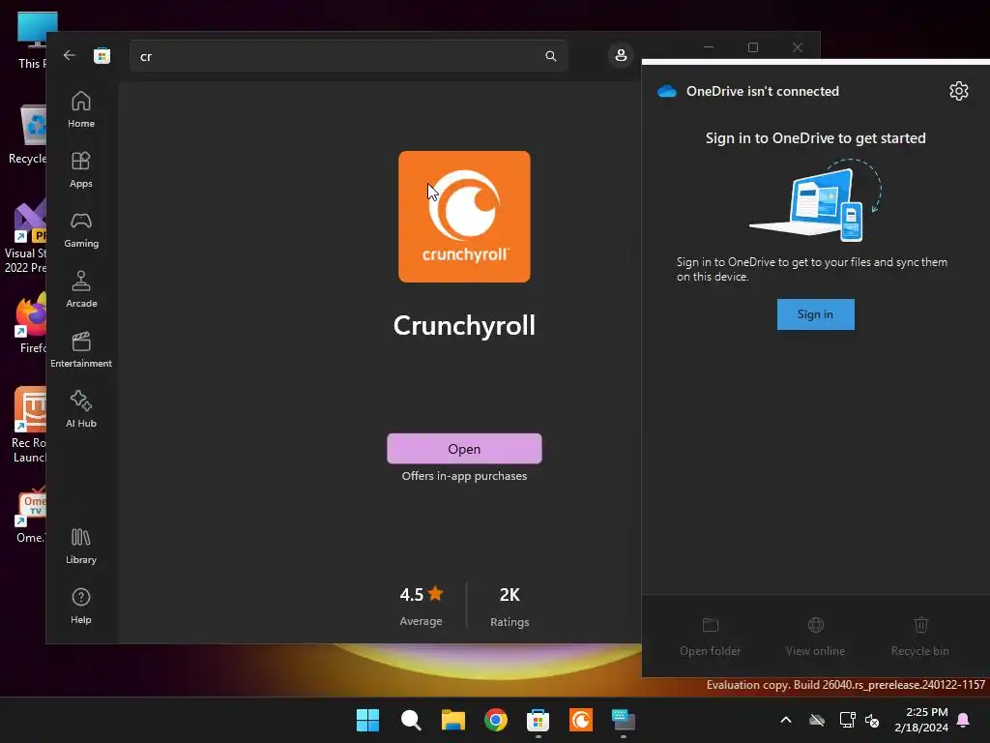Screen dimensions: 990x743
Task: Open the Crunchyroll app
Action: pyautogui.click(x=464, y=449)
